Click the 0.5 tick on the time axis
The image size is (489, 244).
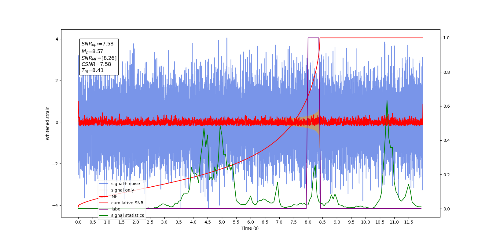point(93,222)
